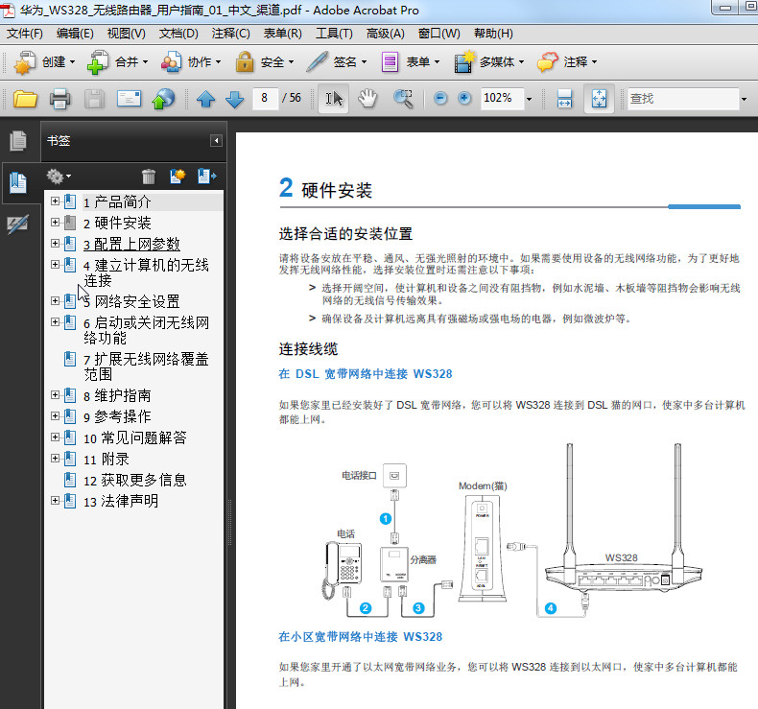Image resolution: width=758 pixels, height=709 pixels.
Task: Open the 工具(T) menu
Action: pyautogui.click(x=334, y=34)
